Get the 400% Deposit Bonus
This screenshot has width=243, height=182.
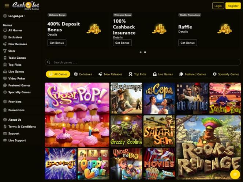pyautogui.click(x=57, y=43)
